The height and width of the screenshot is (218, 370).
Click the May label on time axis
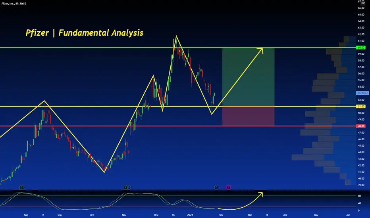click(x=316, y=215)
